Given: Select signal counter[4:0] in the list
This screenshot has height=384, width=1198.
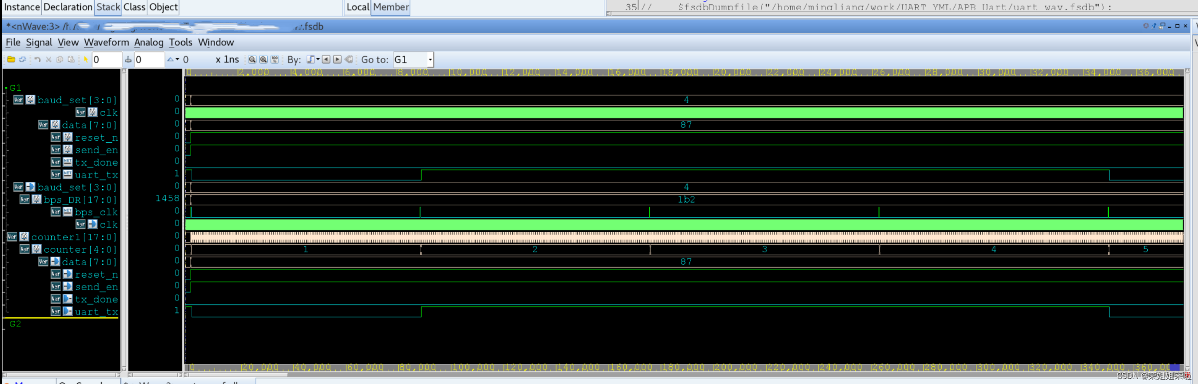Looking at the screenshot, I should (x=80, y=249).
